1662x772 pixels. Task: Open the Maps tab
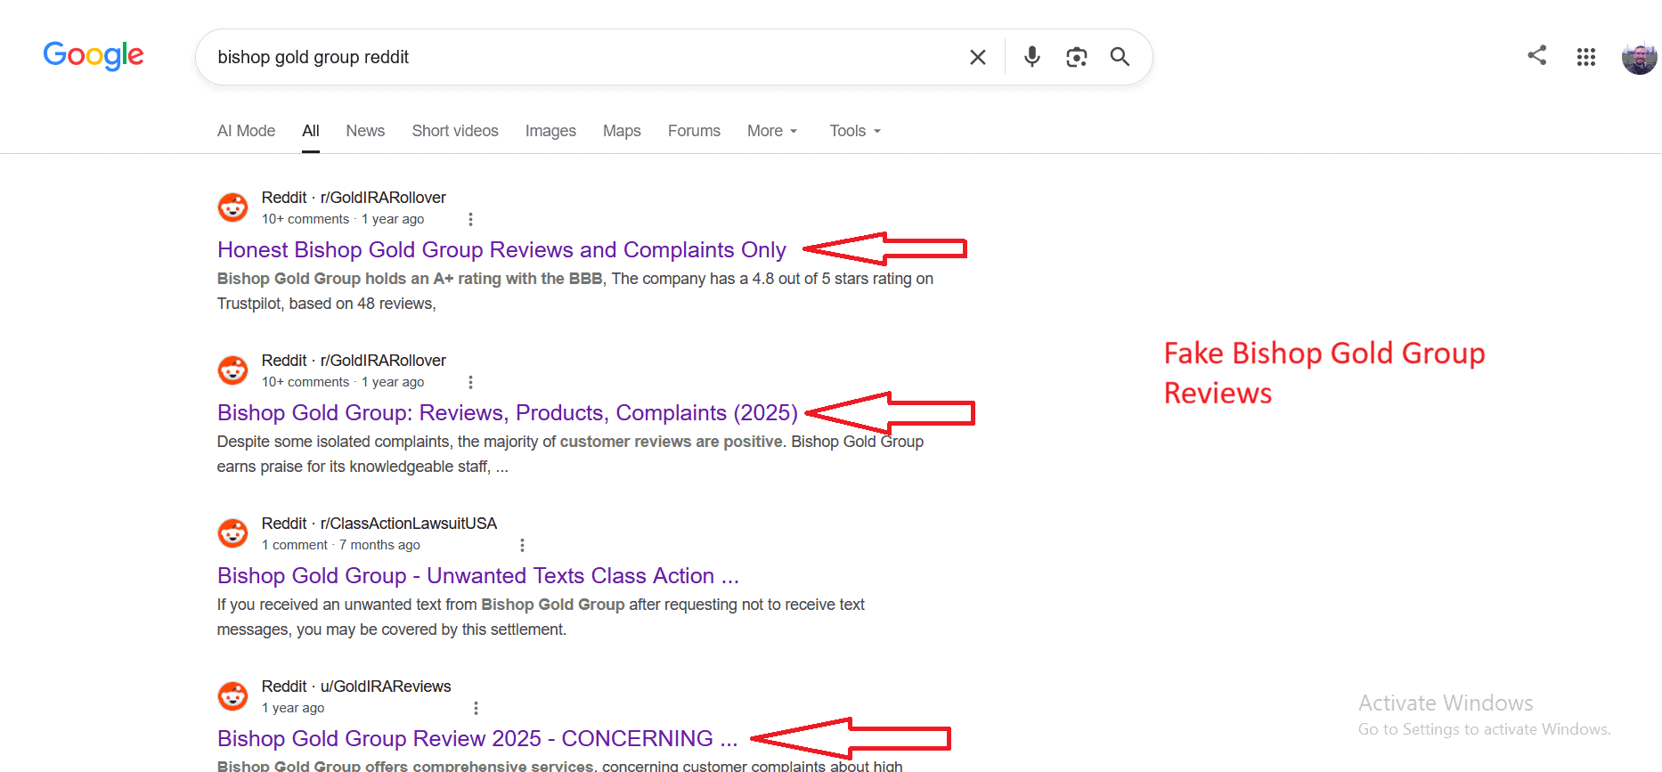click(622, 131)
